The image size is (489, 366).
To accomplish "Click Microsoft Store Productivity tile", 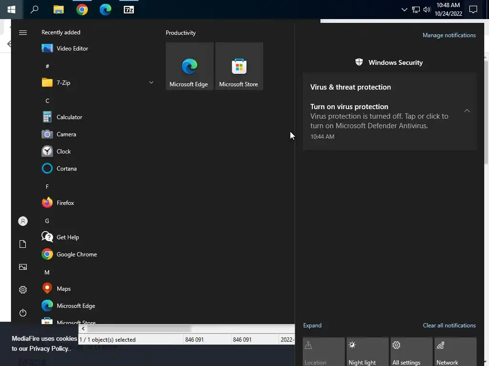I will pos(239,66).
